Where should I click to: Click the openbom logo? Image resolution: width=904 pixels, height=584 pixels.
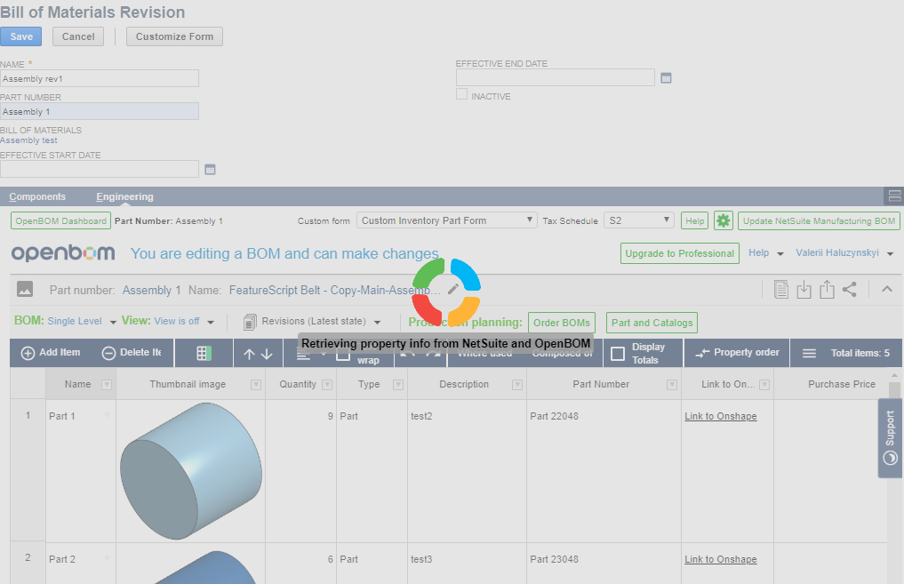click(x=63, y=252)
